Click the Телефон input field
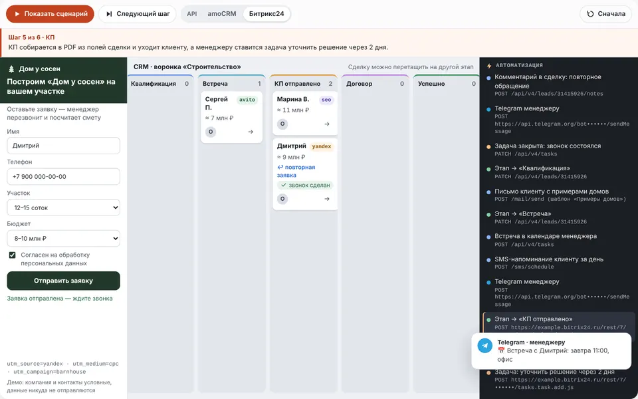Image resolution: width=638 pixels, height=399 pixels. (x=64, y=177)
